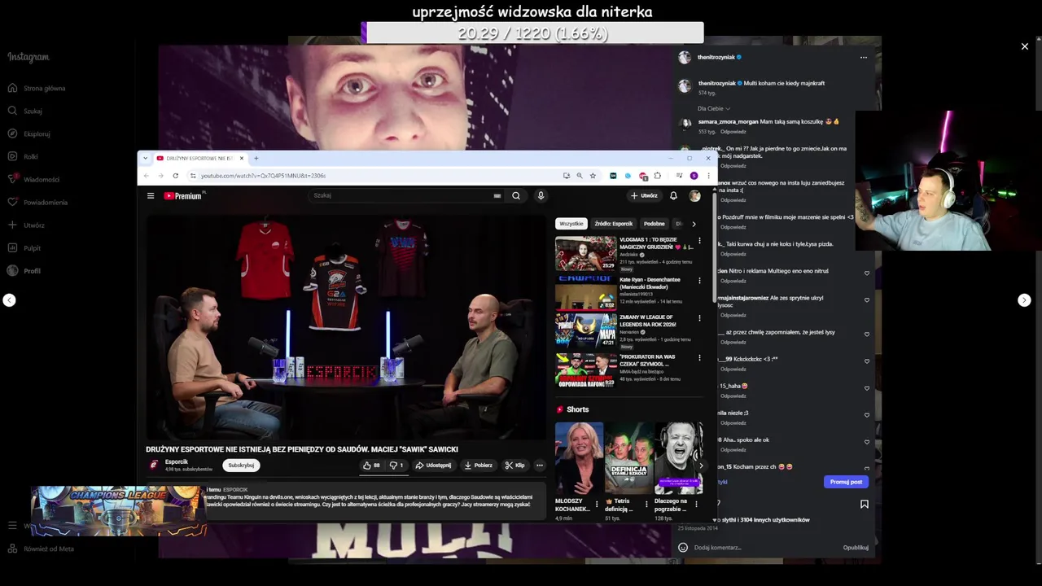Open options for ZMIANY W LEAGUE video
Viewport: 1042px width, 586px height.
[x=699, y=318]
